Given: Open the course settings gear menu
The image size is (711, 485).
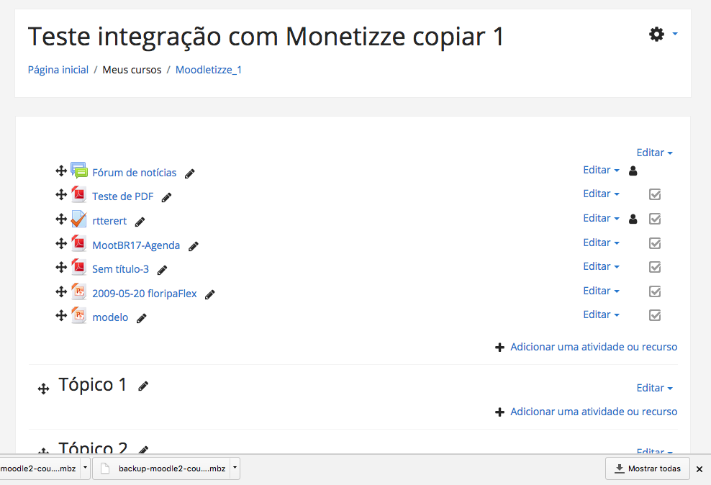Looking at the screenshot, I should [663, 35].
